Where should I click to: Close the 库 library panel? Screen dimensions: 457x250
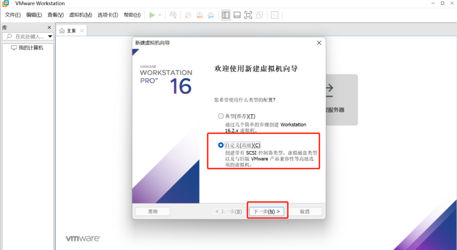pos(49,27)
